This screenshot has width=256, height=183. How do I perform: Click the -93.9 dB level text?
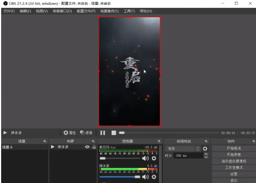click(x=151, y=147)
